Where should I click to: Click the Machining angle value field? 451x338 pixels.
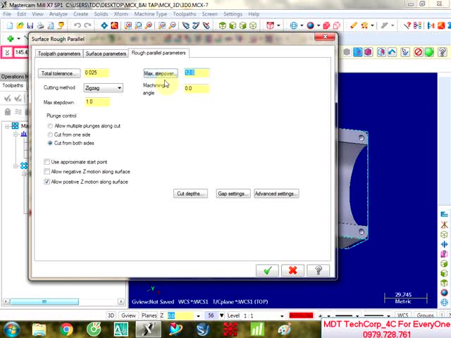197,88
